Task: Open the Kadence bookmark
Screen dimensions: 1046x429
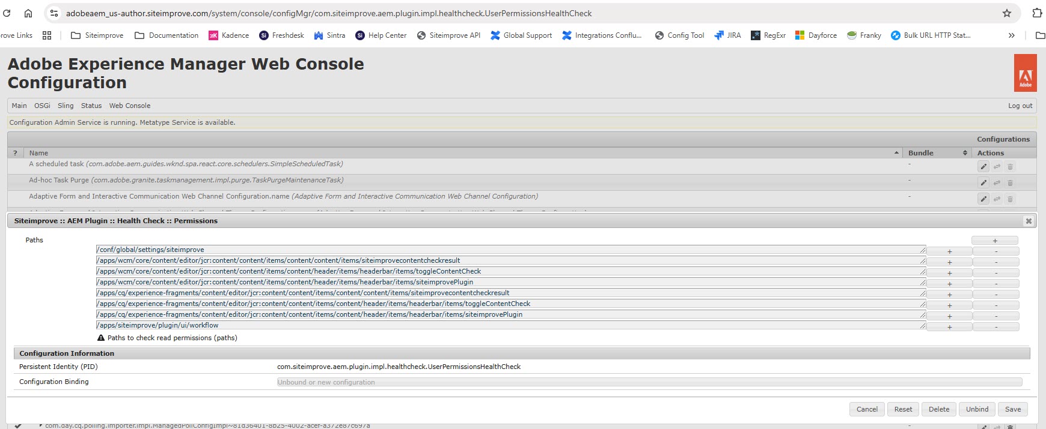Action: [228, 35]
